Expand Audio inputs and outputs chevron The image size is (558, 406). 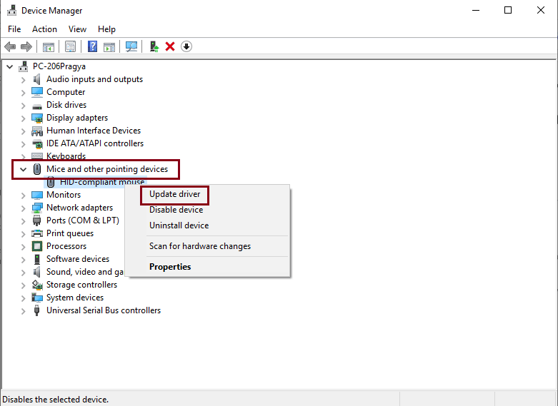pyautogui.click(x=23, y=80)
